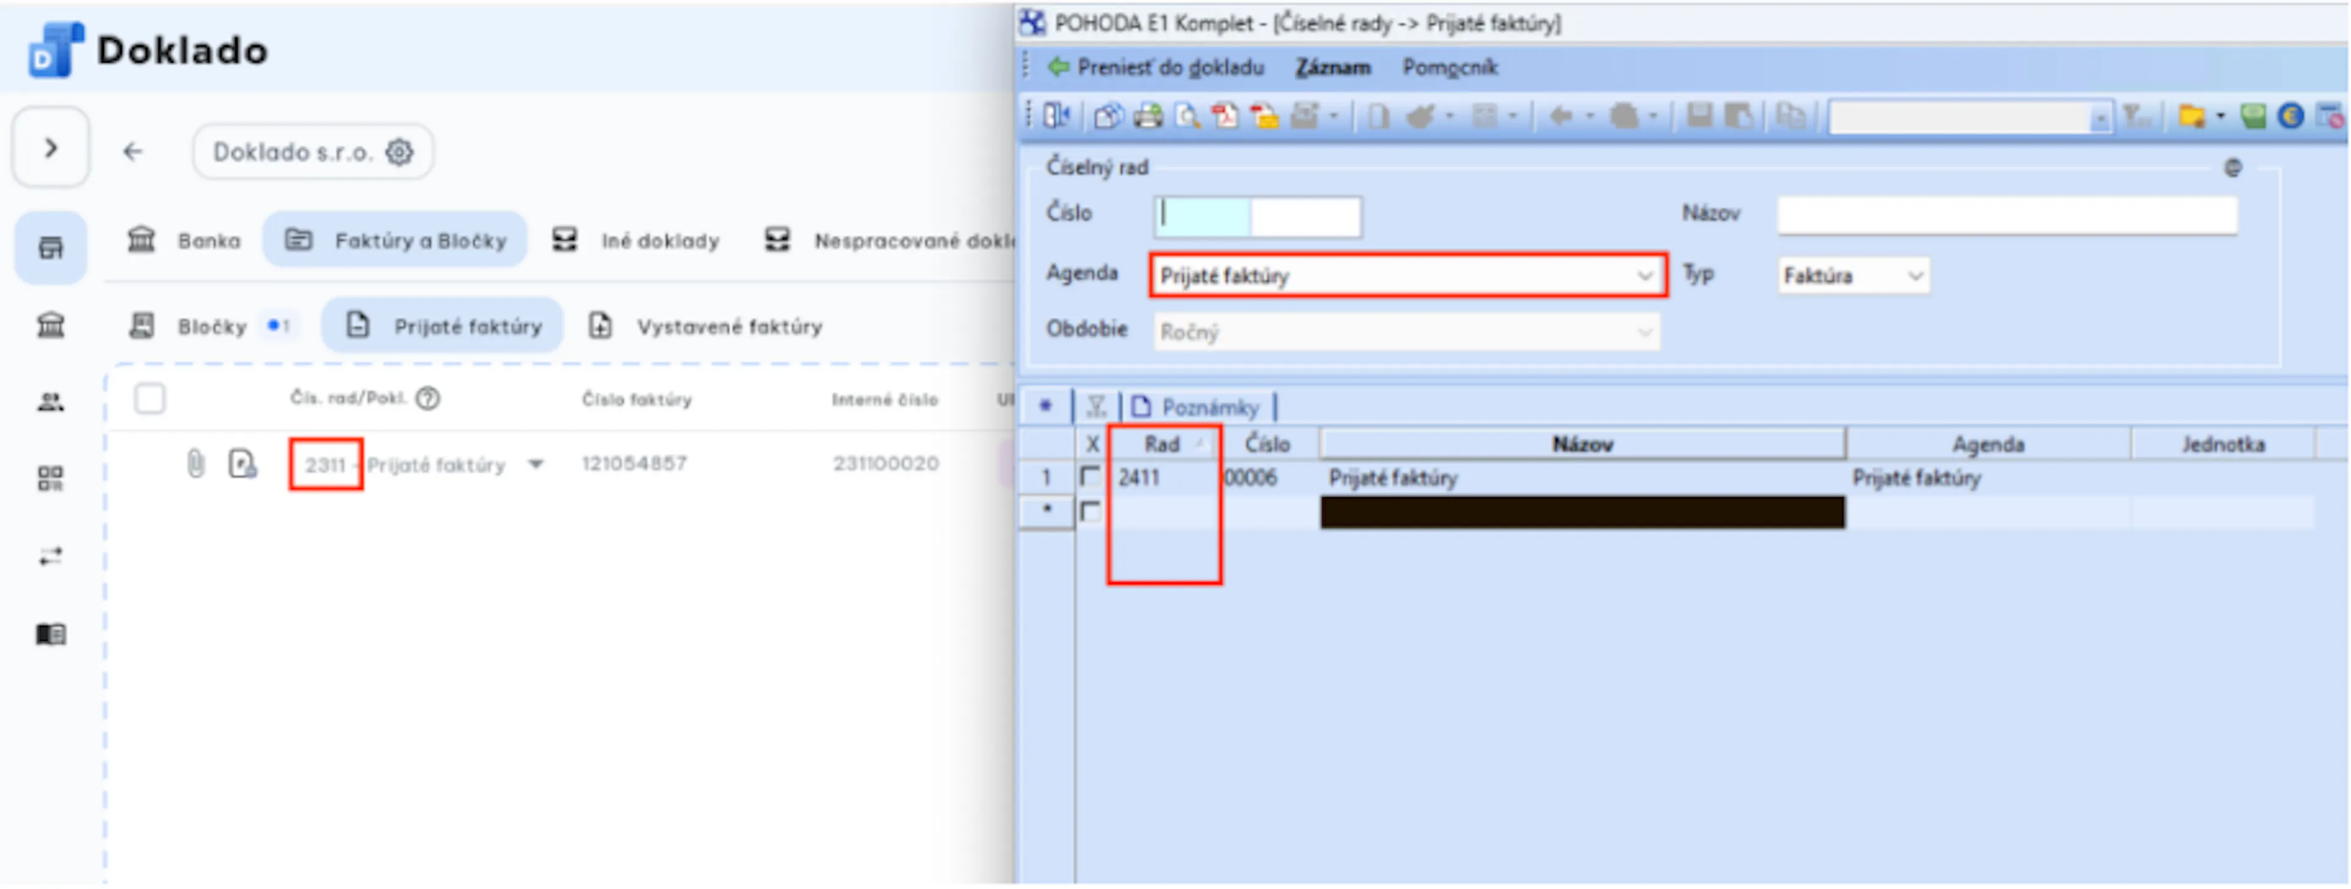This screenshot has height=889, width=2351.
Task: Tick the checkbox on the 2411 row
Action: point(1090,478)
